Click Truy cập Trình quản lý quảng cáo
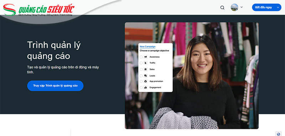This screenshot has height=136, width=285. 55,86
